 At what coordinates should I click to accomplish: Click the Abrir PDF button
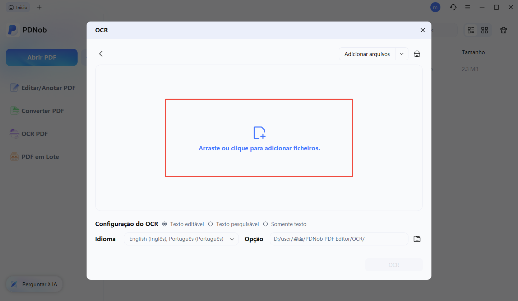point(41,57)
